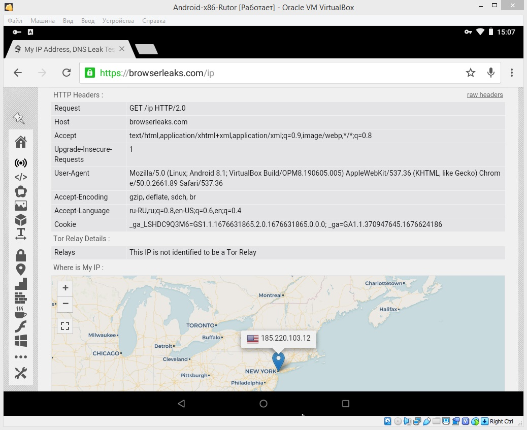The image size is (527, 430).
Task: Zoom in on the map with plus
Action: [x=65, y=288]
